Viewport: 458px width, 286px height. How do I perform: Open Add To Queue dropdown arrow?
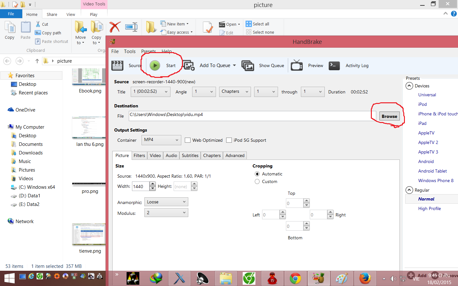(234, 65)
